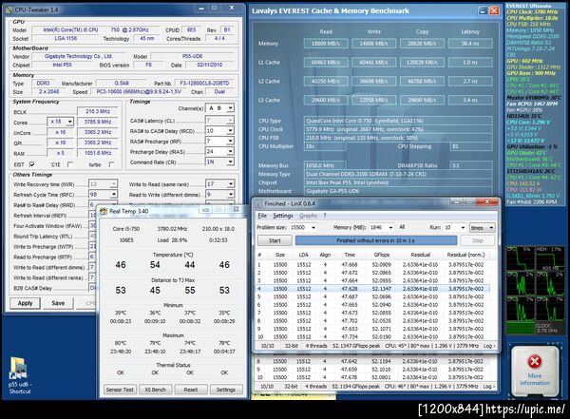Click the RAM 1051.6 MHz value
Image resolution: width=570 pixels, height=419 pixels.
pyautogui.click(x=98, y=153)
